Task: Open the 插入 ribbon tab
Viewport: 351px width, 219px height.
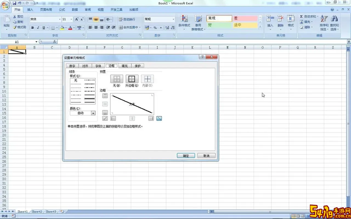Action: (30, 10)
